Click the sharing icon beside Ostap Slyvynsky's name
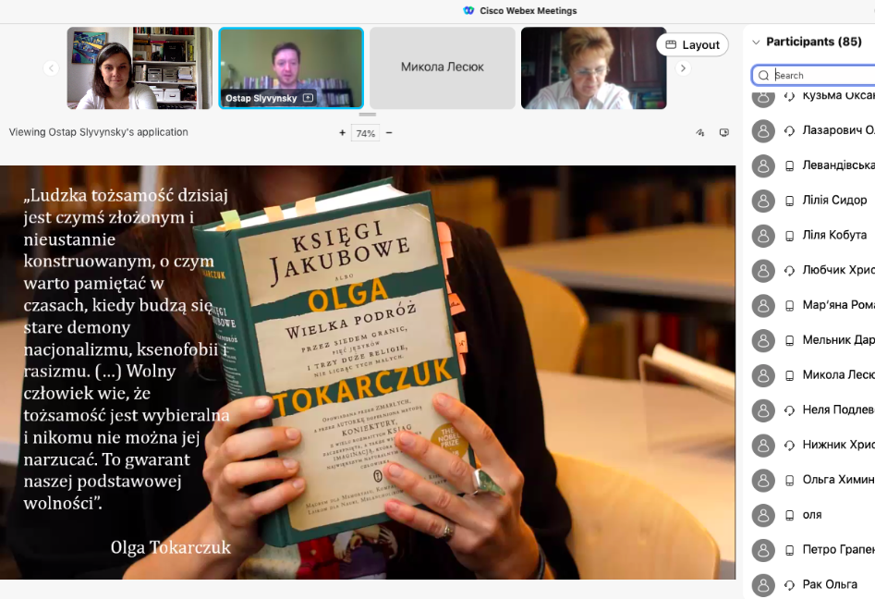The image size is (875, 599). tap(308, 98)
